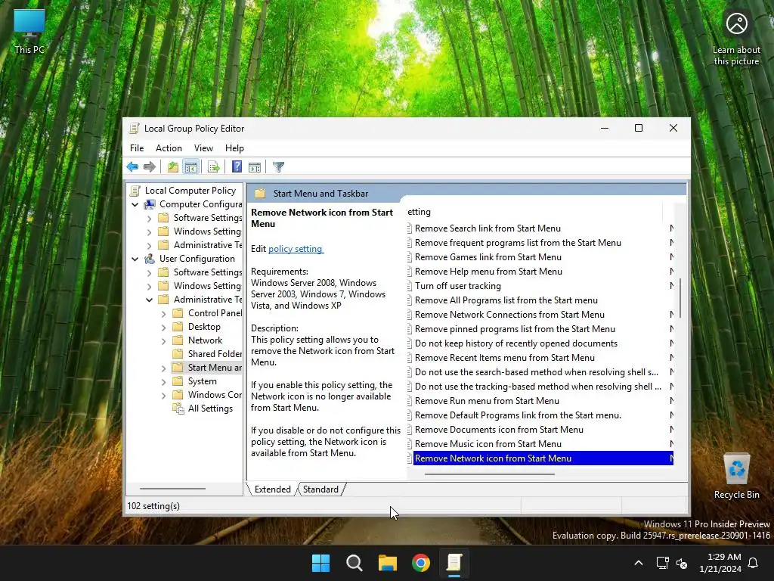The image size is (774, 581).
Task: Open the Windows Start button
Action: (320, 563)
